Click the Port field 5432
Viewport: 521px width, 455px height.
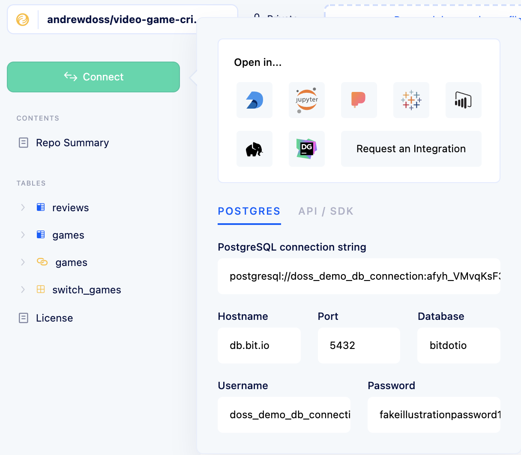[x=359, y=346]
